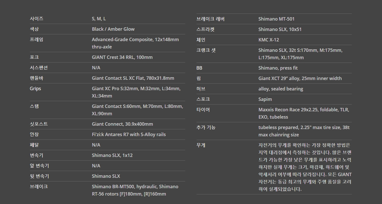The image size is (382, 204).
Task: Select the '허브' label
Action: 201,89
